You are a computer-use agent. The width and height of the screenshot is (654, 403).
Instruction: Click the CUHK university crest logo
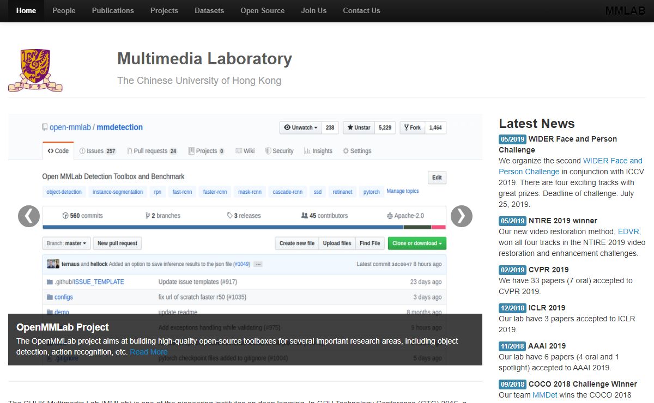35,70
